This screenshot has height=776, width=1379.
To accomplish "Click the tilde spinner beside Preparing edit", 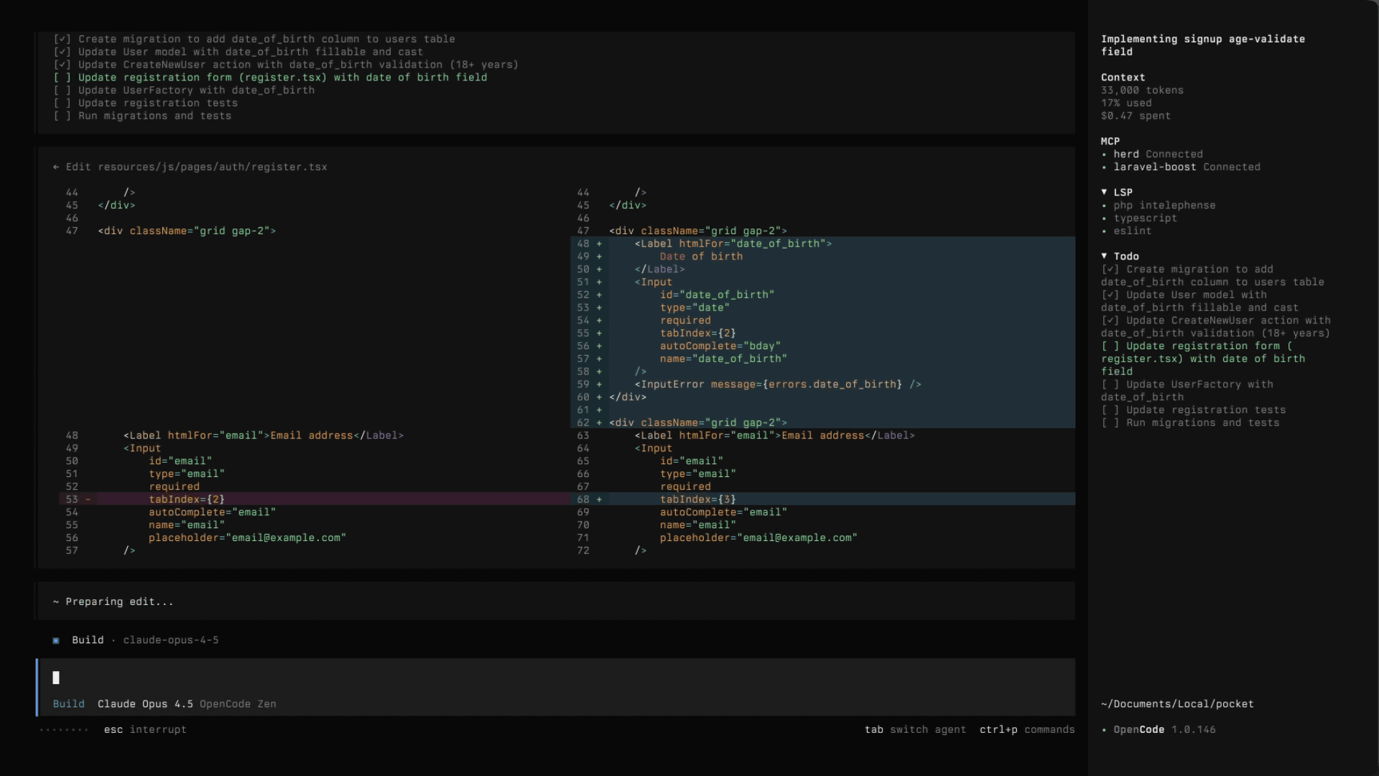I will (56, 602).
